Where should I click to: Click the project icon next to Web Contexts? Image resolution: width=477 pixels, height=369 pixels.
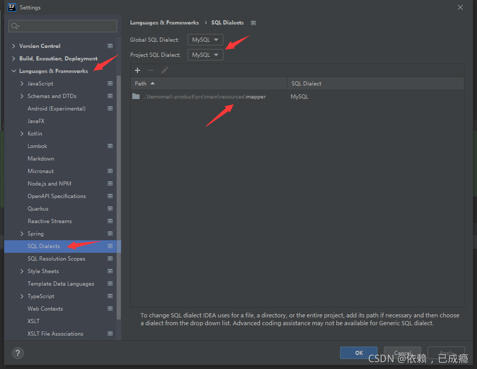coord(110,309)
